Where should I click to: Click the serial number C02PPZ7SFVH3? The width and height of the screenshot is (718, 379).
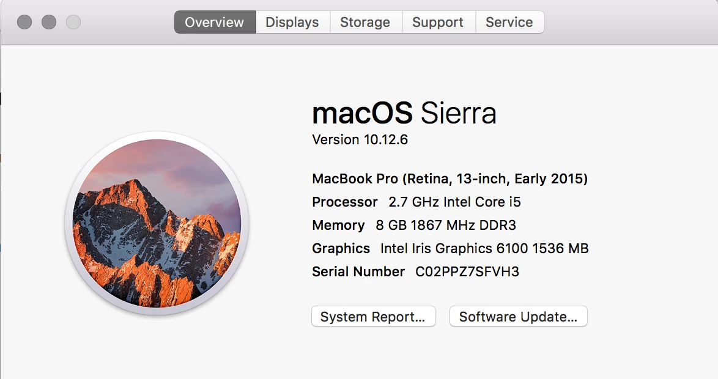467,271
